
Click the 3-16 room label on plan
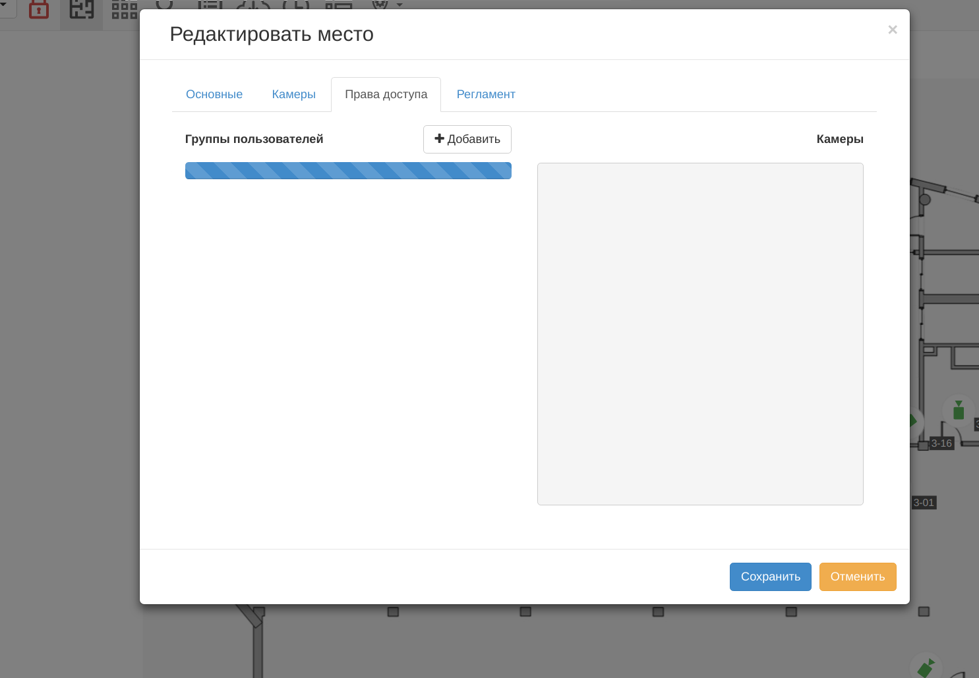point(941,443)
